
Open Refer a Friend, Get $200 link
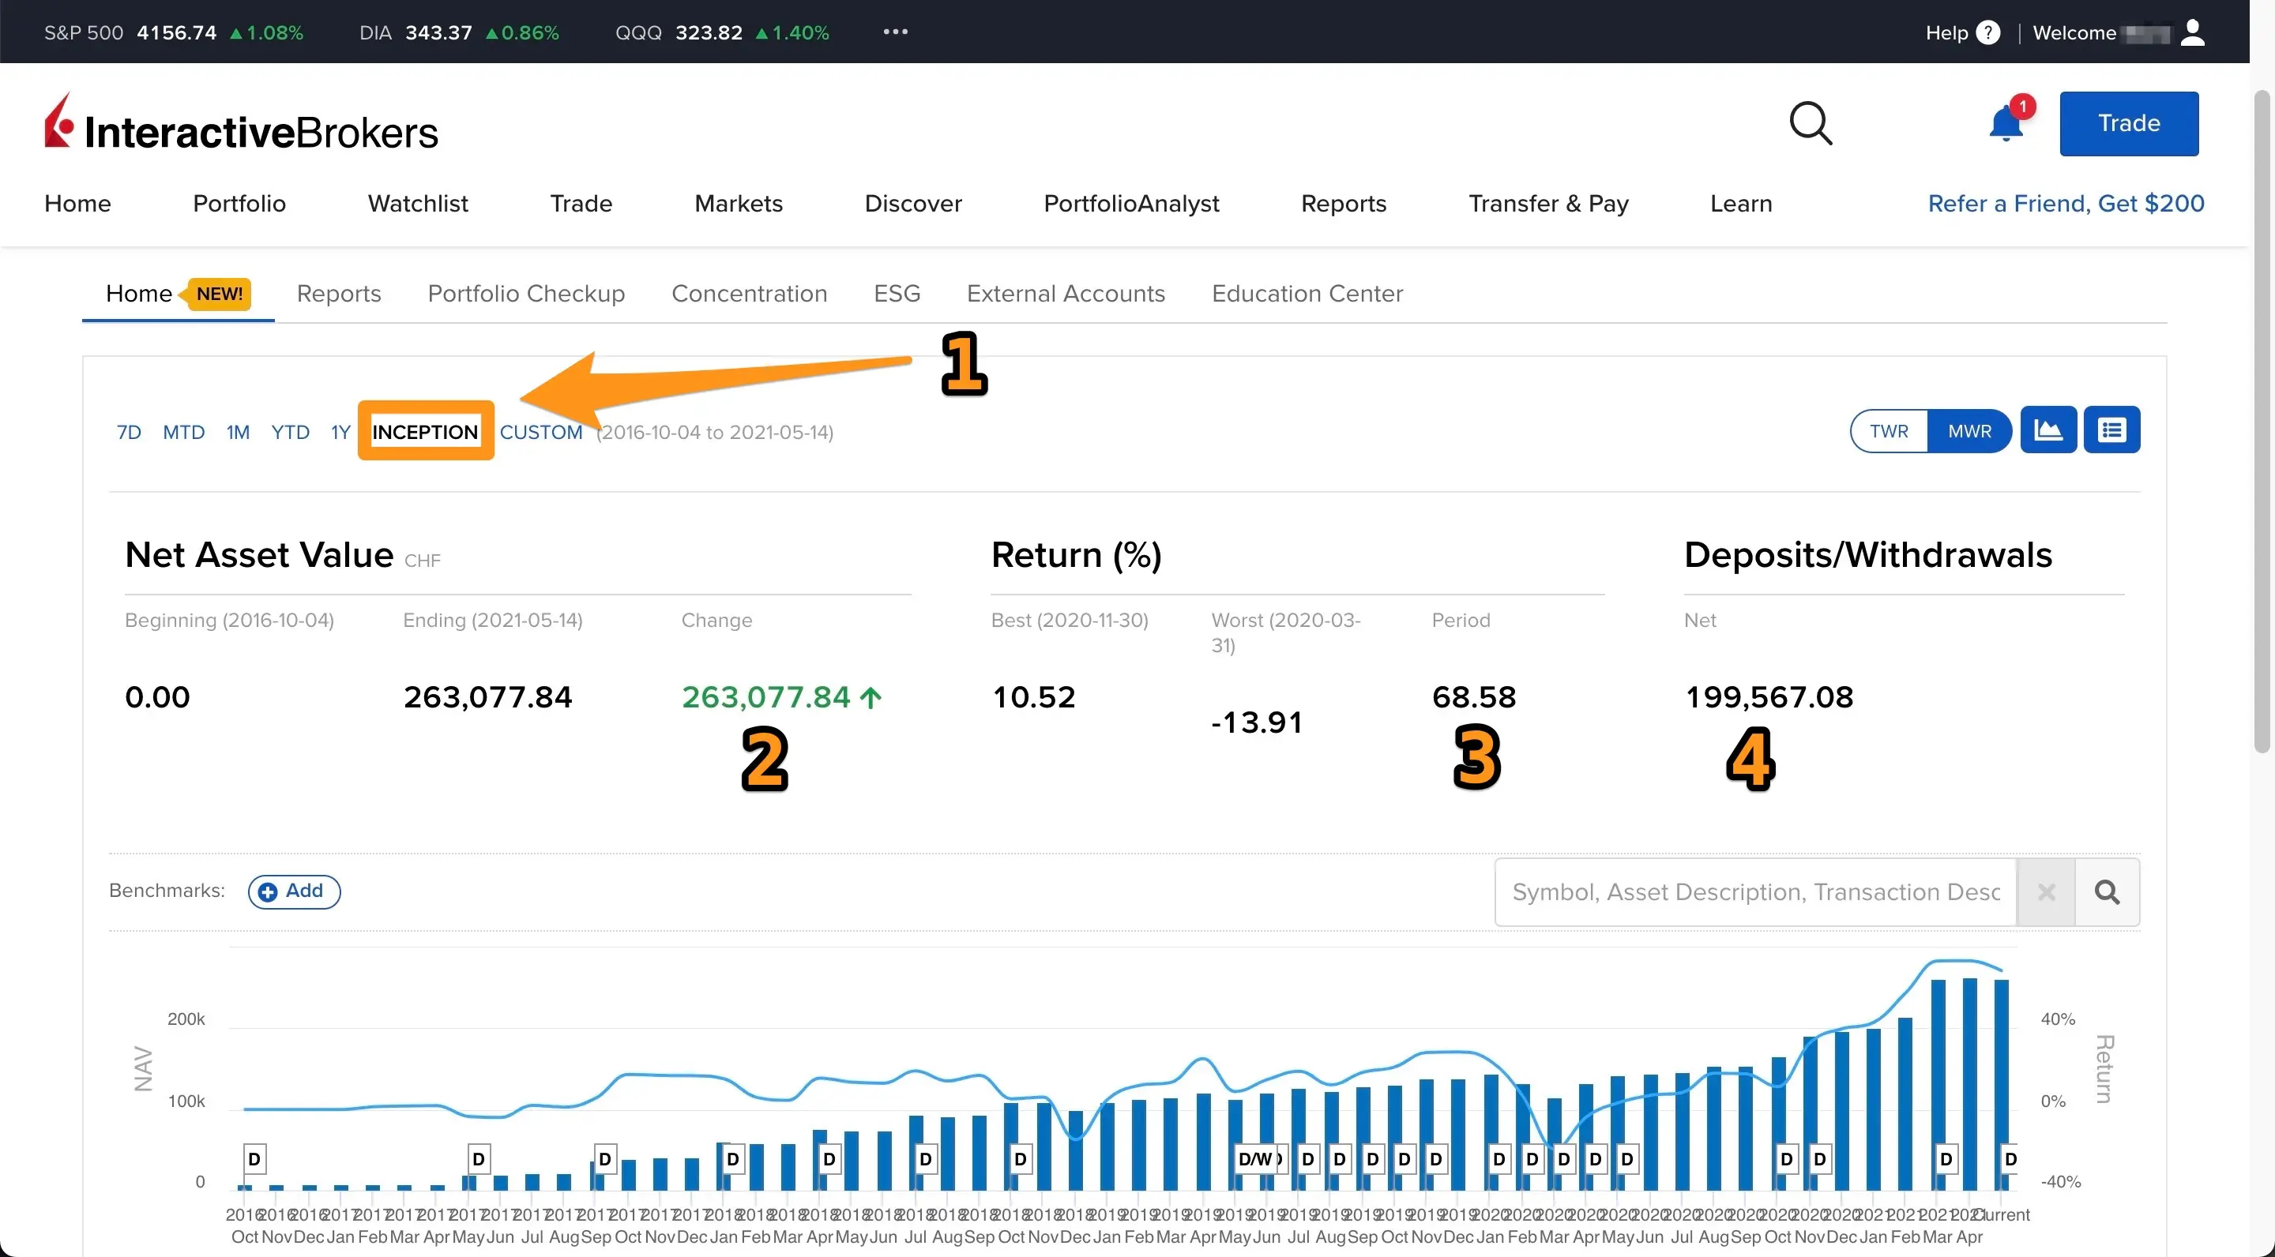pyautogui.click(x=2066, y=203)
